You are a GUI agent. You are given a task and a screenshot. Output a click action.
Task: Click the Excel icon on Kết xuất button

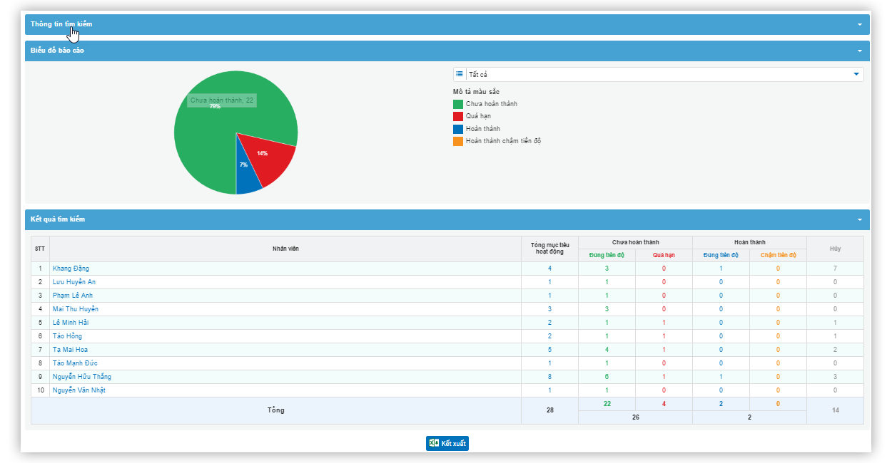[x=434, y=443]
